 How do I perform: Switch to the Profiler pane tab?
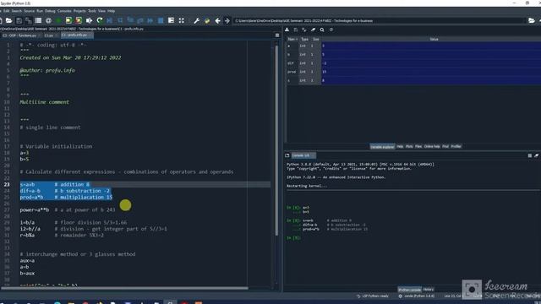coord(456,146)
